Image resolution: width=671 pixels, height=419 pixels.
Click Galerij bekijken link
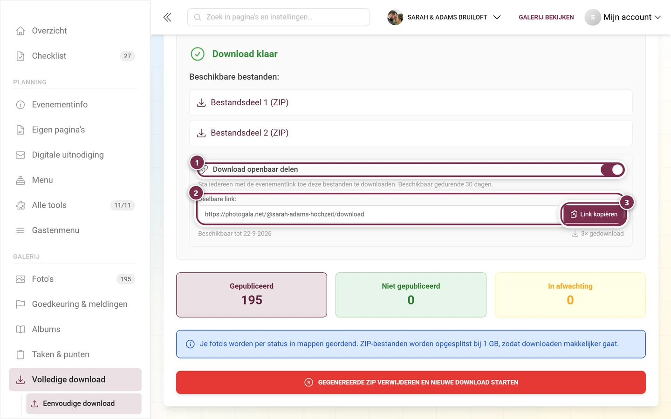pyautogui.click(x=546, y=17)
